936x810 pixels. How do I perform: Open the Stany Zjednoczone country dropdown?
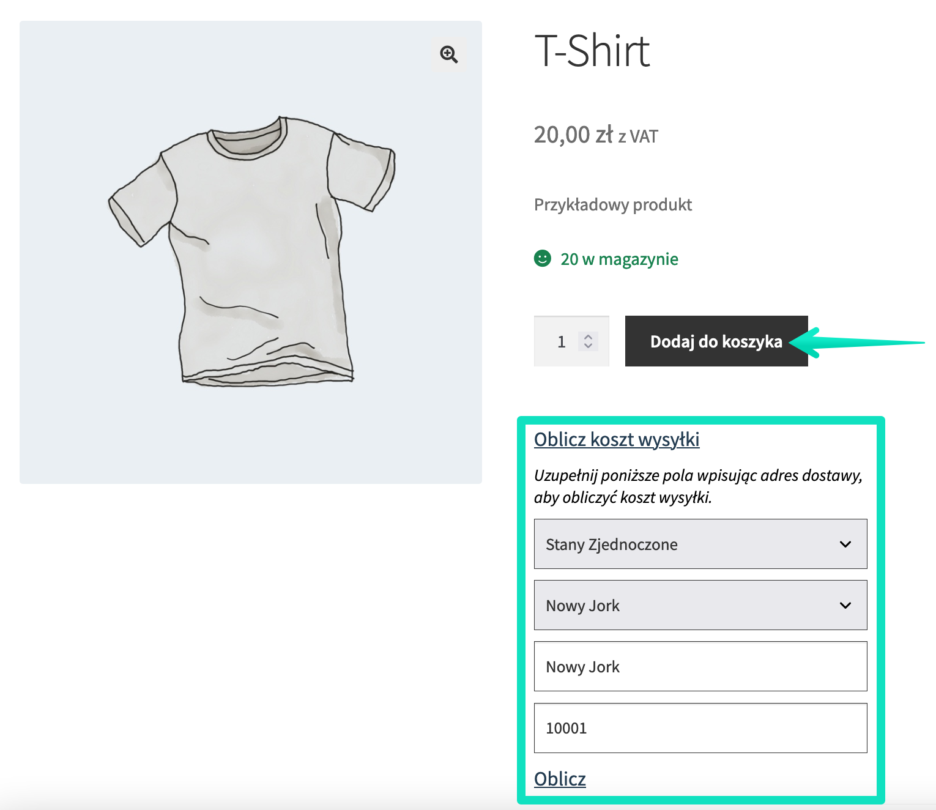(700, 544)
